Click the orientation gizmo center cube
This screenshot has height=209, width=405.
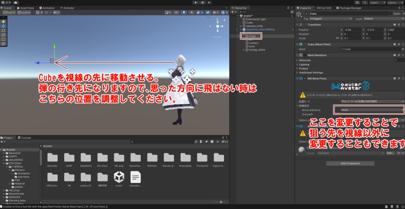click(x=218, y=26)
